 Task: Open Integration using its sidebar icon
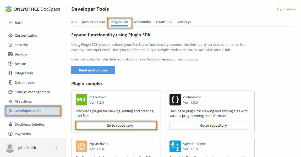(10, 73)
